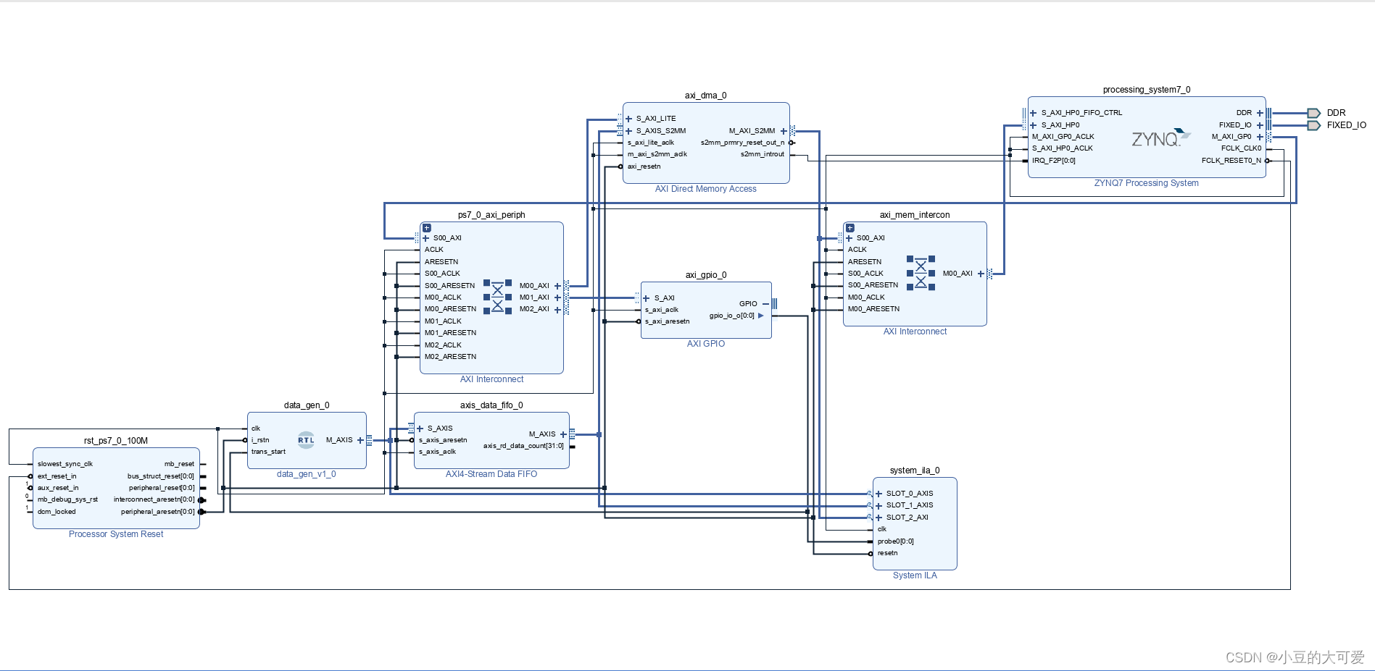1375x671 pixels.
Task: Select mb_reset pin on rst_ps7_0_100M
Action: [x=179, y=464]
